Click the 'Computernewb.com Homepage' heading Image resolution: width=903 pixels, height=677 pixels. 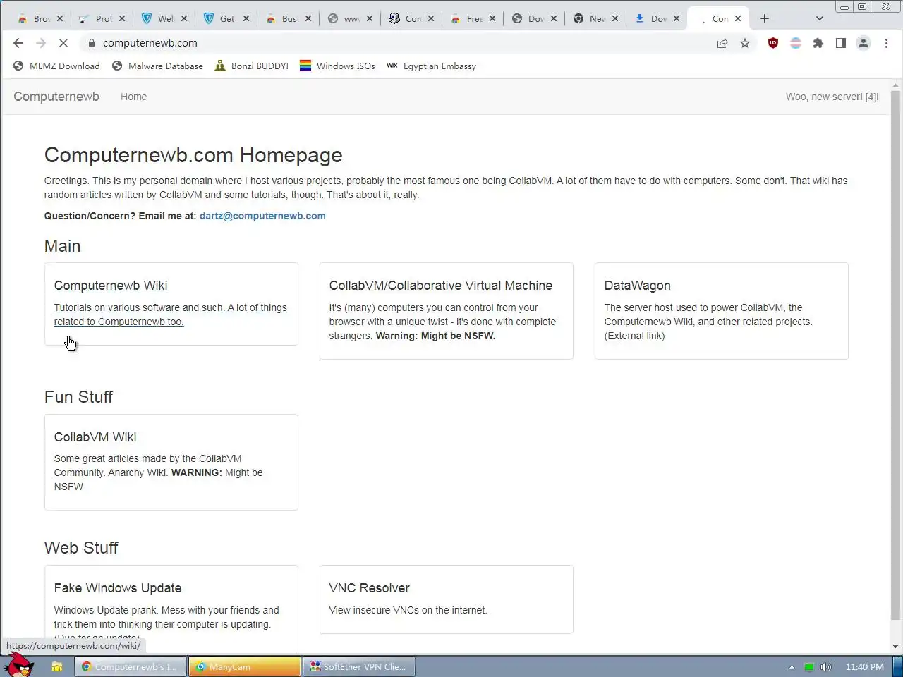click(193, 155)
